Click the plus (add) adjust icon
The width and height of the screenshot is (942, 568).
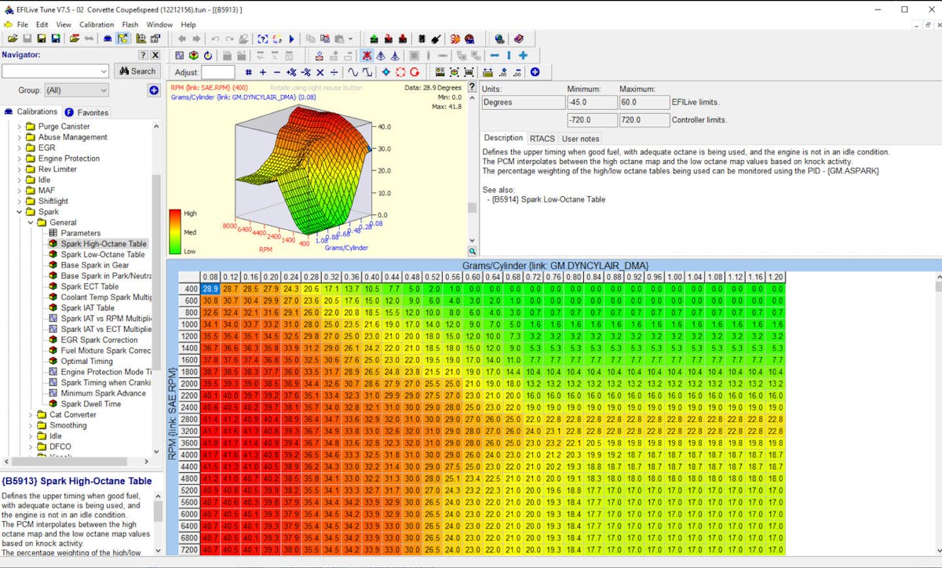263,72
